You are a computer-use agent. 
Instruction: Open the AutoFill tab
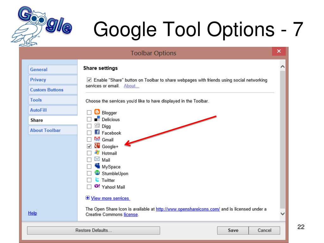53,110
